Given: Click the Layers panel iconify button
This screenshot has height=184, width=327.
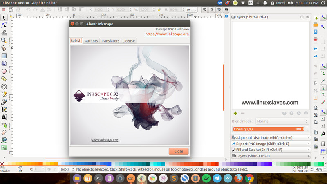Looking at the screenshot, I should coord(302,17).
